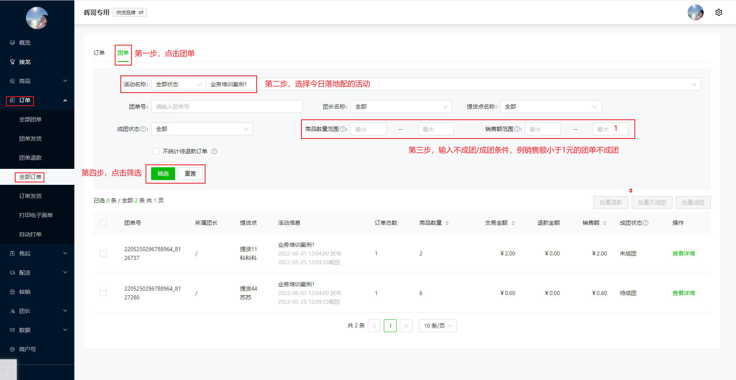Sort table by 销售额 column

tap(604, 223)
